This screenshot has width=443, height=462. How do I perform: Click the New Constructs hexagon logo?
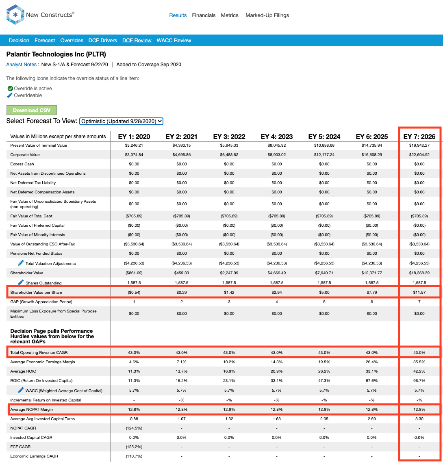[x=15, y=15]
